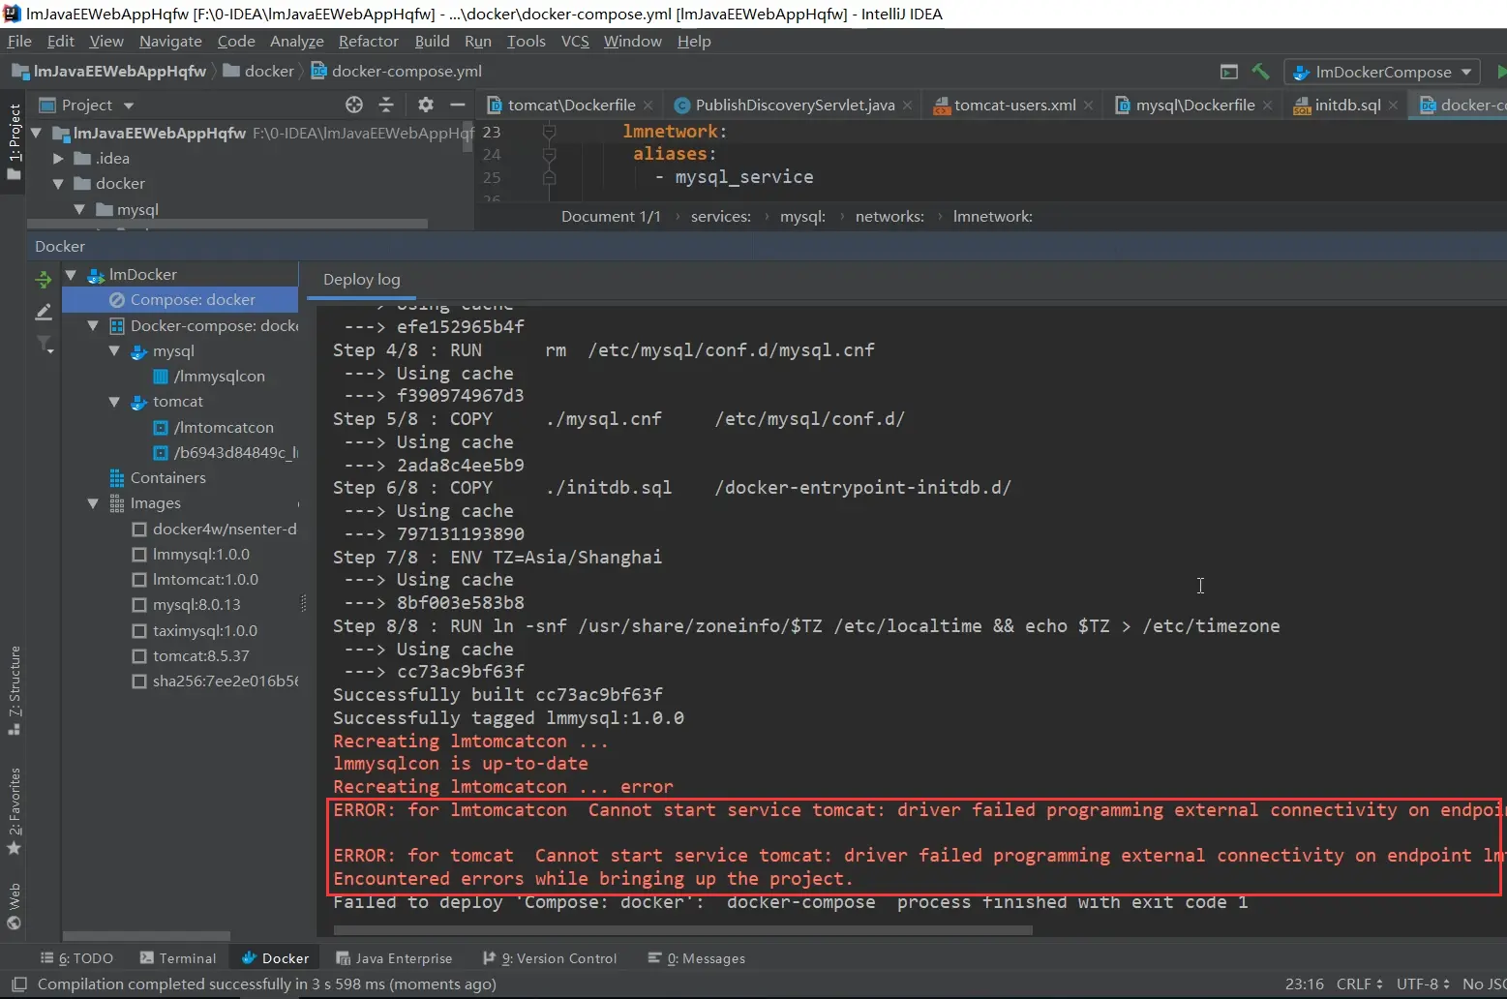Check the lmtomcat:1.0.0 image checkbox
The width and height of the screenshot is (1507, 999).
tap(139, 580)
